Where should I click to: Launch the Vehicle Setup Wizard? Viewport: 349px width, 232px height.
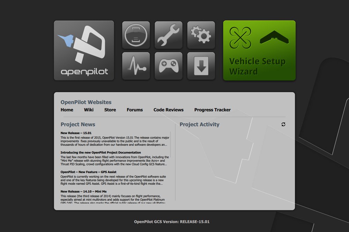pos(259,50)
